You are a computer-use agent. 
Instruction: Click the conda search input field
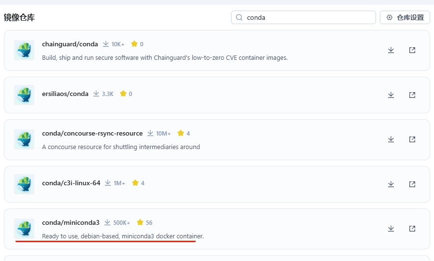pyautogui.click(x=304, y=17)
